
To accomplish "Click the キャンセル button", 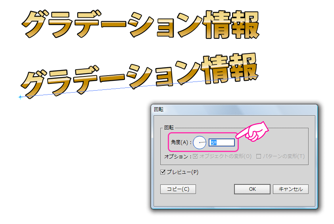I will (290, 189).
